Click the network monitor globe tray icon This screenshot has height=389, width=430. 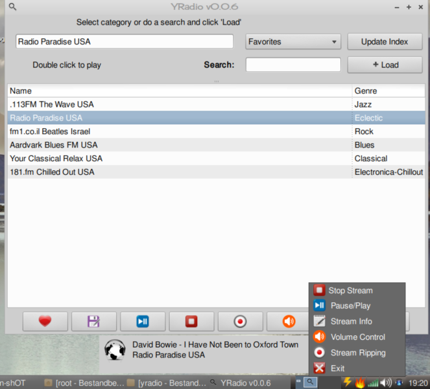[400, 383]
